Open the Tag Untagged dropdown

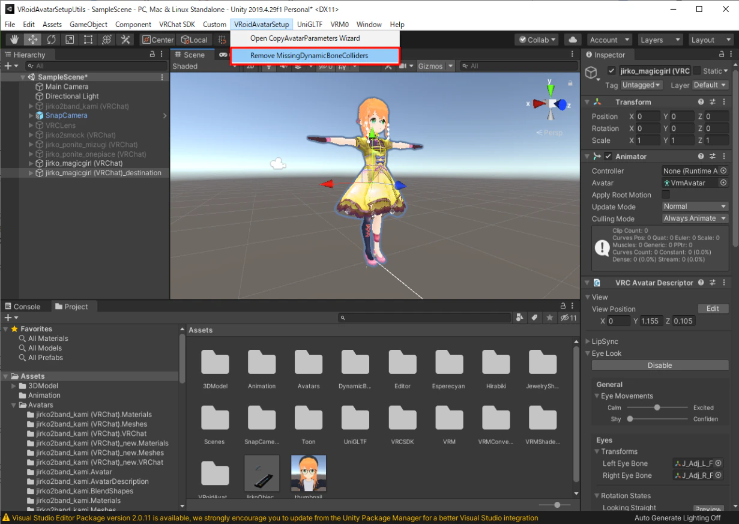tap(642, 85)
